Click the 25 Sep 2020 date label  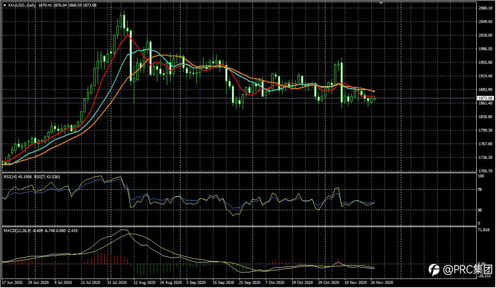(249, 283)
